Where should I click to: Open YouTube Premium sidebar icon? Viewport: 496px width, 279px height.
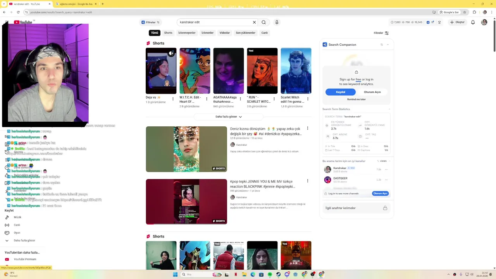7,259
